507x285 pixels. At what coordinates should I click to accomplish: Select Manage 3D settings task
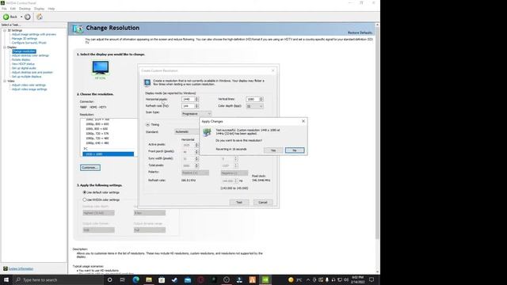(x=25, y=39)
